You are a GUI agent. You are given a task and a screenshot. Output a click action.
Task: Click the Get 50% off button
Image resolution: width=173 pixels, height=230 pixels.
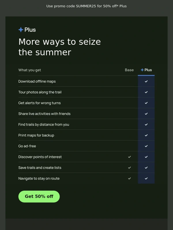(39, 196)
